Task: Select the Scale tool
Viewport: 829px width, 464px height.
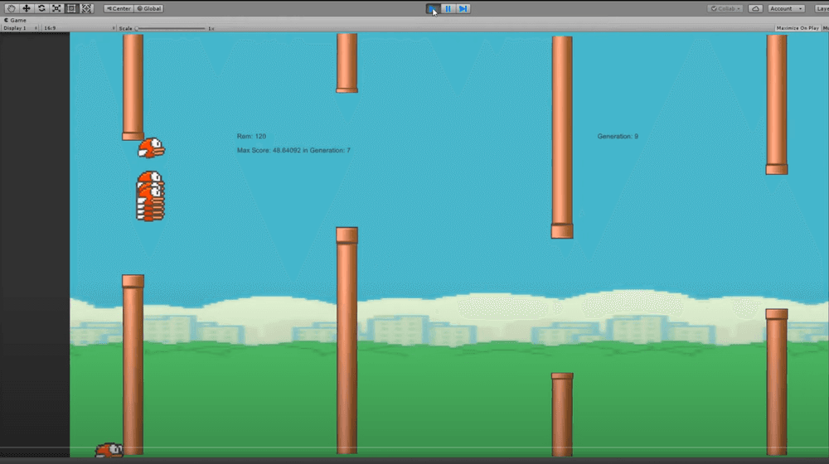Action: [x=56, y=8]
